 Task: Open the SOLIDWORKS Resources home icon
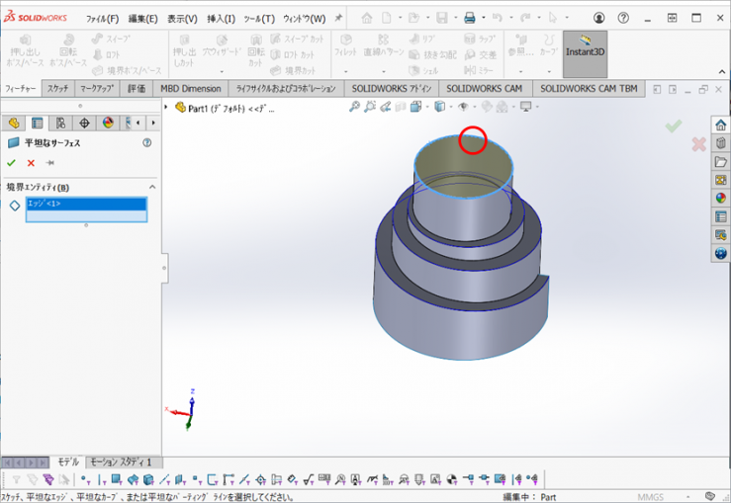(x=721, y=126)
